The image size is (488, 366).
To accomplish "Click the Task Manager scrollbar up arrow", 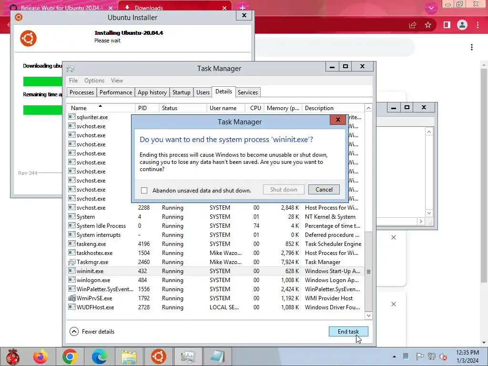I will click(x=368, y=108).
